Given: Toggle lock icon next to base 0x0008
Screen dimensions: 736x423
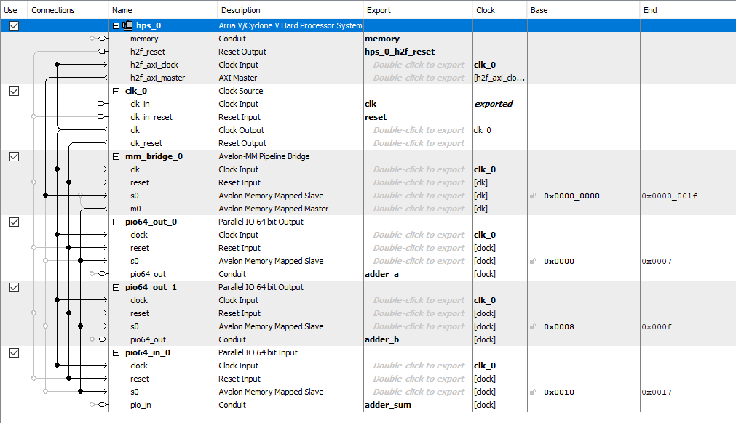Looking at the screenshot, I should pos(534,326).
